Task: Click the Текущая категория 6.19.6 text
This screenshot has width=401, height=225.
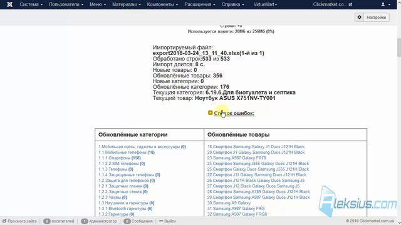Action: [x=224, y=92]
